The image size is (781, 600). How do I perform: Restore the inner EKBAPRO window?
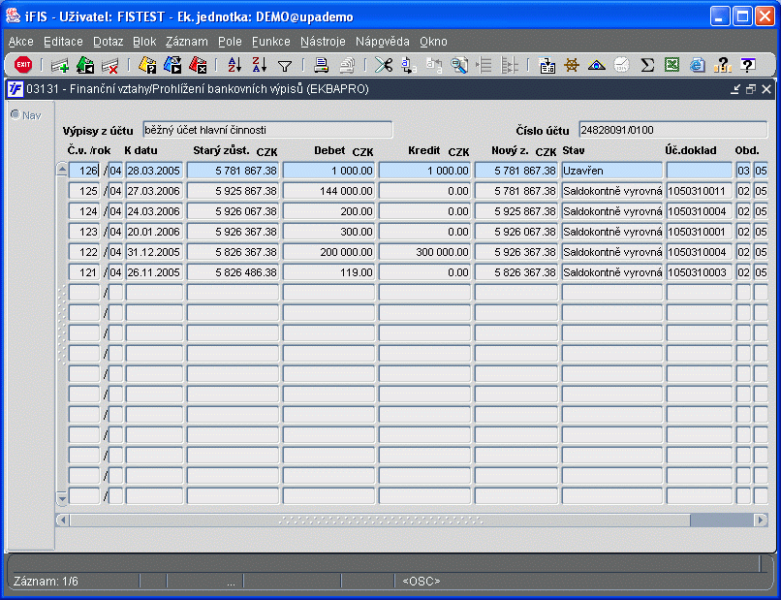[x=751, y=89]
